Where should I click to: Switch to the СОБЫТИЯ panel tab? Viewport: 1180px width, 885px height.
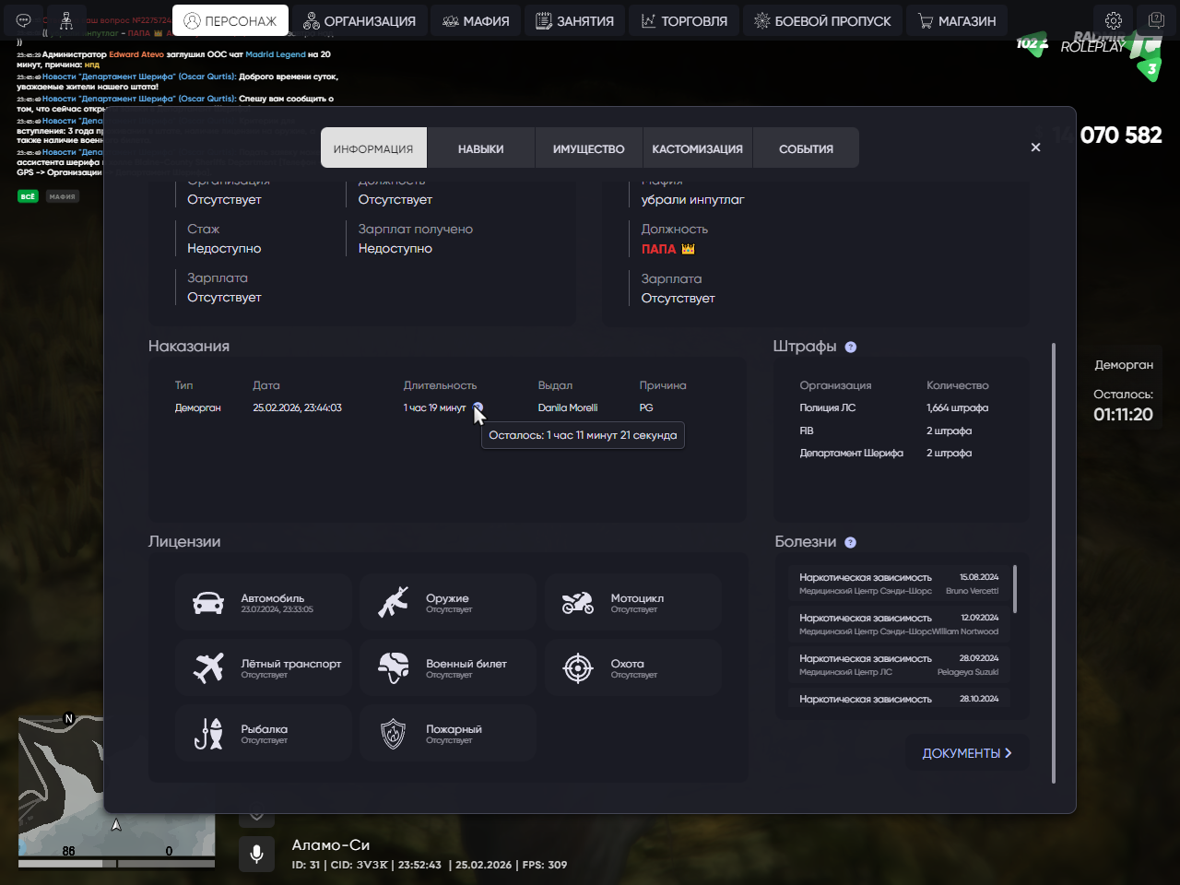pos(806,148)
